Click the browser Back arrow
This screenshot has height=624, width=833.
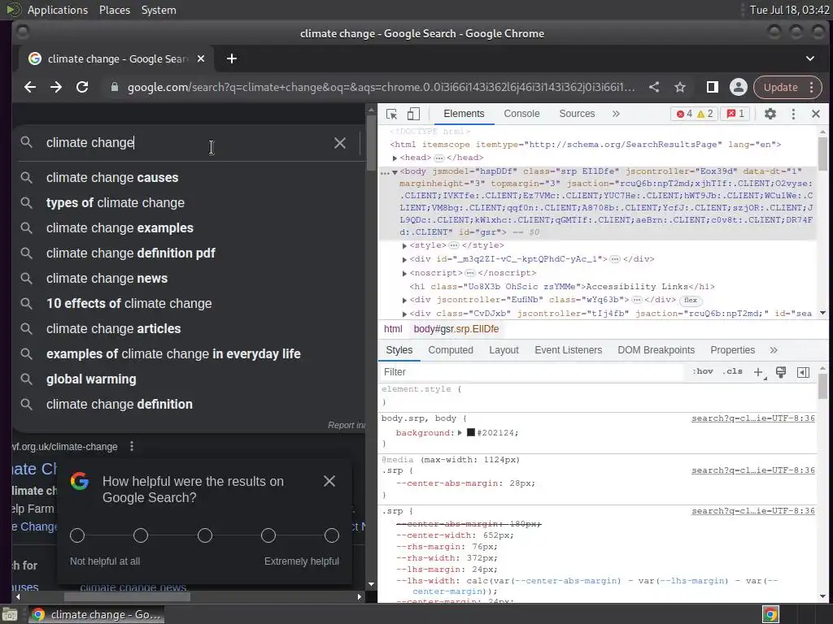point(30,87)
